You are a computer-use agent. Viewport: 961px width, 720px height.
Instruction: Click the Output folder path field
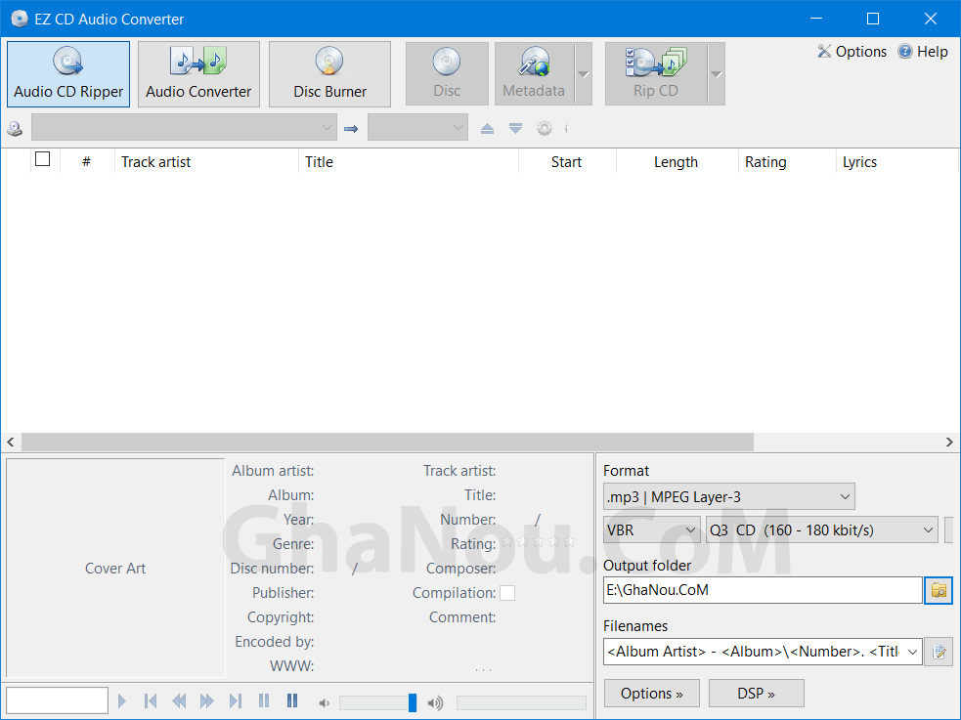point(763,590)
